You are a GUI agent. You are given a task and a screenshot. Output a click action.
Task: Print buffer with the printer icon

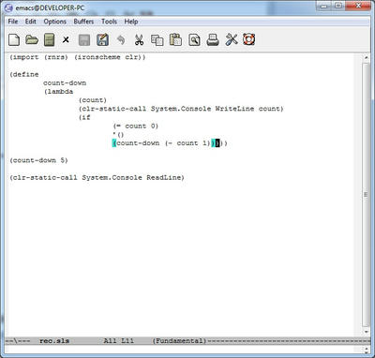213,40
